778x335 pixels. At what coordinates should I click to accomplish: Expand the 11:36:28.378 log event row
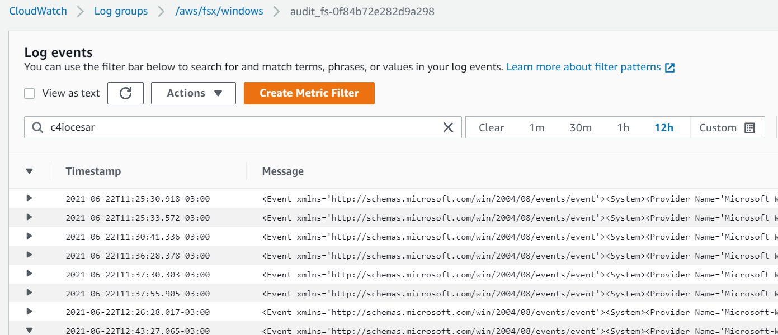[x=29, y=255]
